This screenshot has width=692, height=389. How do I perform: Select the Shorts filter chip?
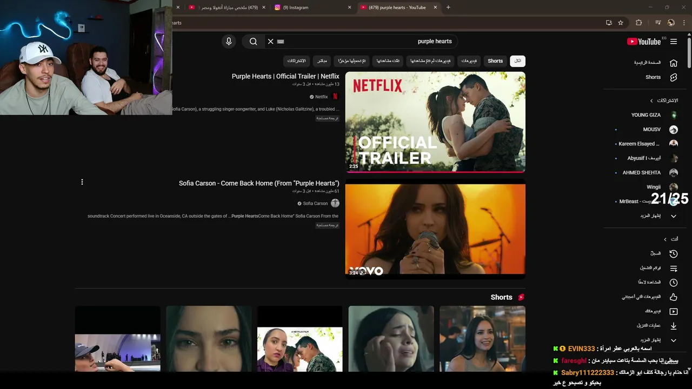pos(495,61)
